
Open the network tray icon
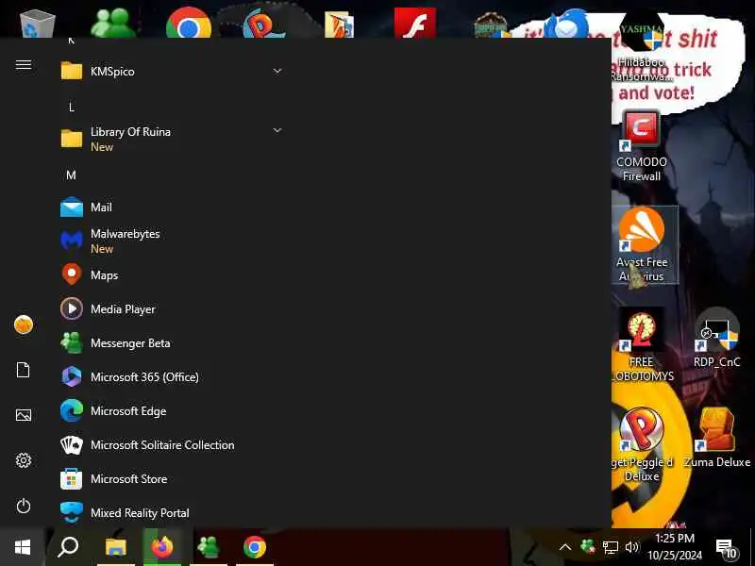610,547
